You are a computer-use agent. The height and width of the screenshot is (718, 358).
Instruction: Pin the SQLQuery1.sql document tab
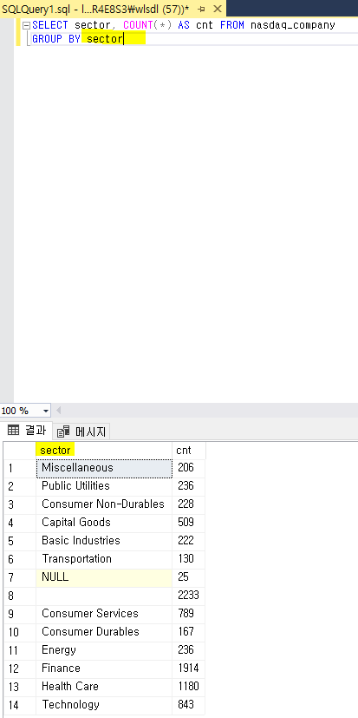click(x=201, y=10)
